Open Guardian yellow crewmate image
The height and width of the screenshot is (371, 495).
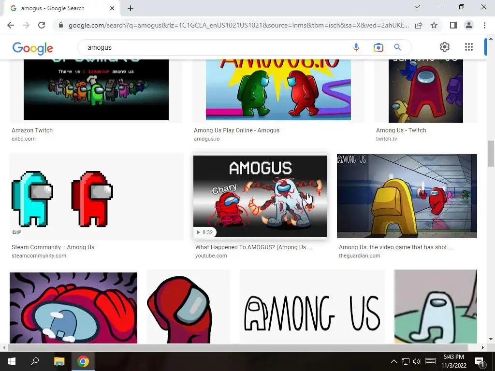(x=407, y=196)
